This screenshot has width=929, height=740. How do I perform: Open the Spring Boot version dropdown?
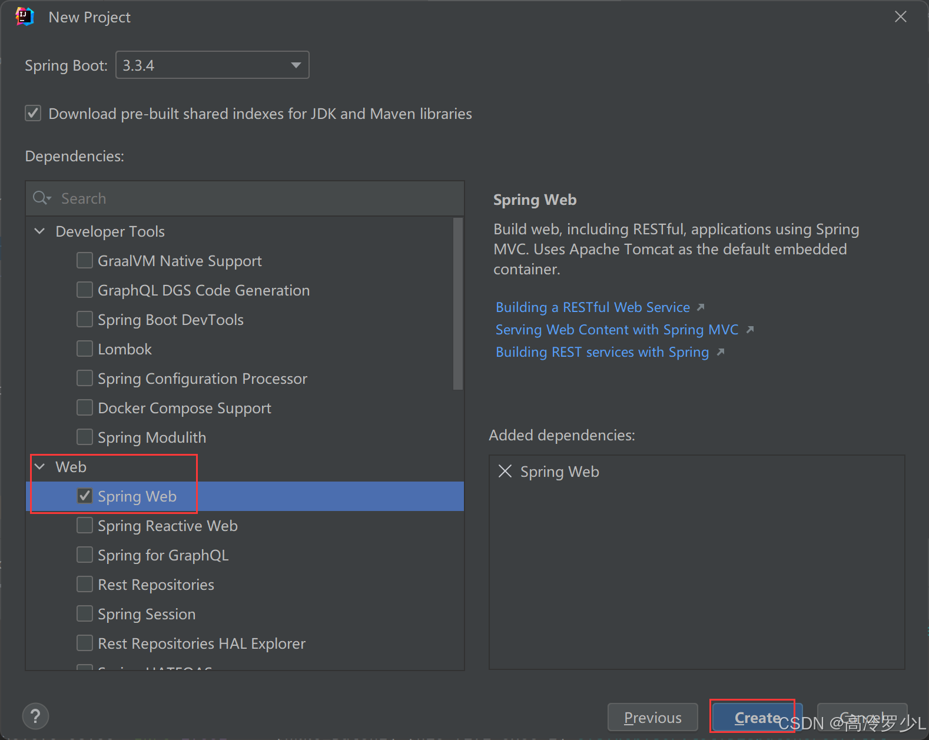(213, 65)
